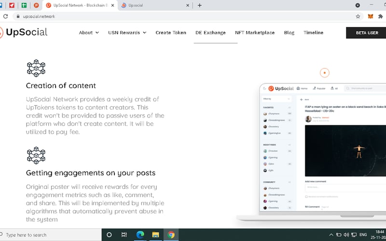The image size is (386, 241).
Task: Click the BETA USER button
Action: [x=367, y=33]
